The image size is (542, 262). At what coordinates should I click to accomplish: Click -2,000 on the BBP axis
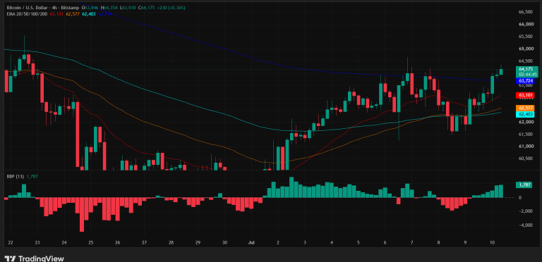pyautogui.click(x=525, y=211)
